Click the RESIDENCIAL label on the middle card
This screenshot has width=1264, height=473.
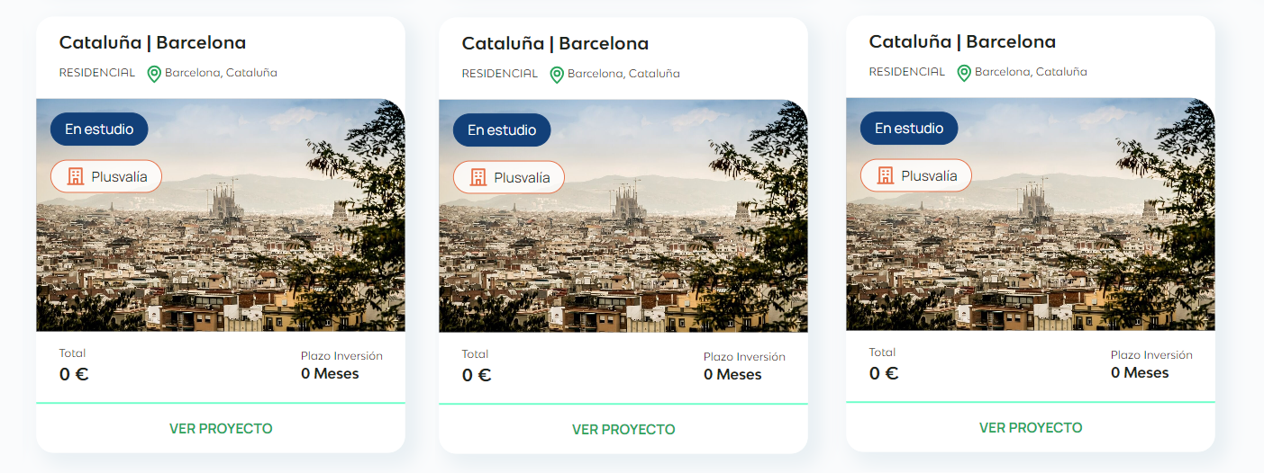coord(499,74)
